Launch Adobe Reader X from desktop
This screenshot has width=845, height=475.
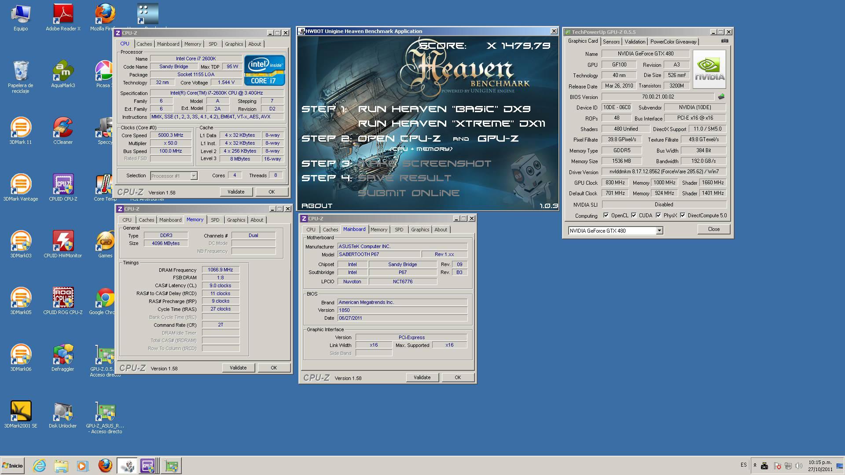[x=63, y=18]
